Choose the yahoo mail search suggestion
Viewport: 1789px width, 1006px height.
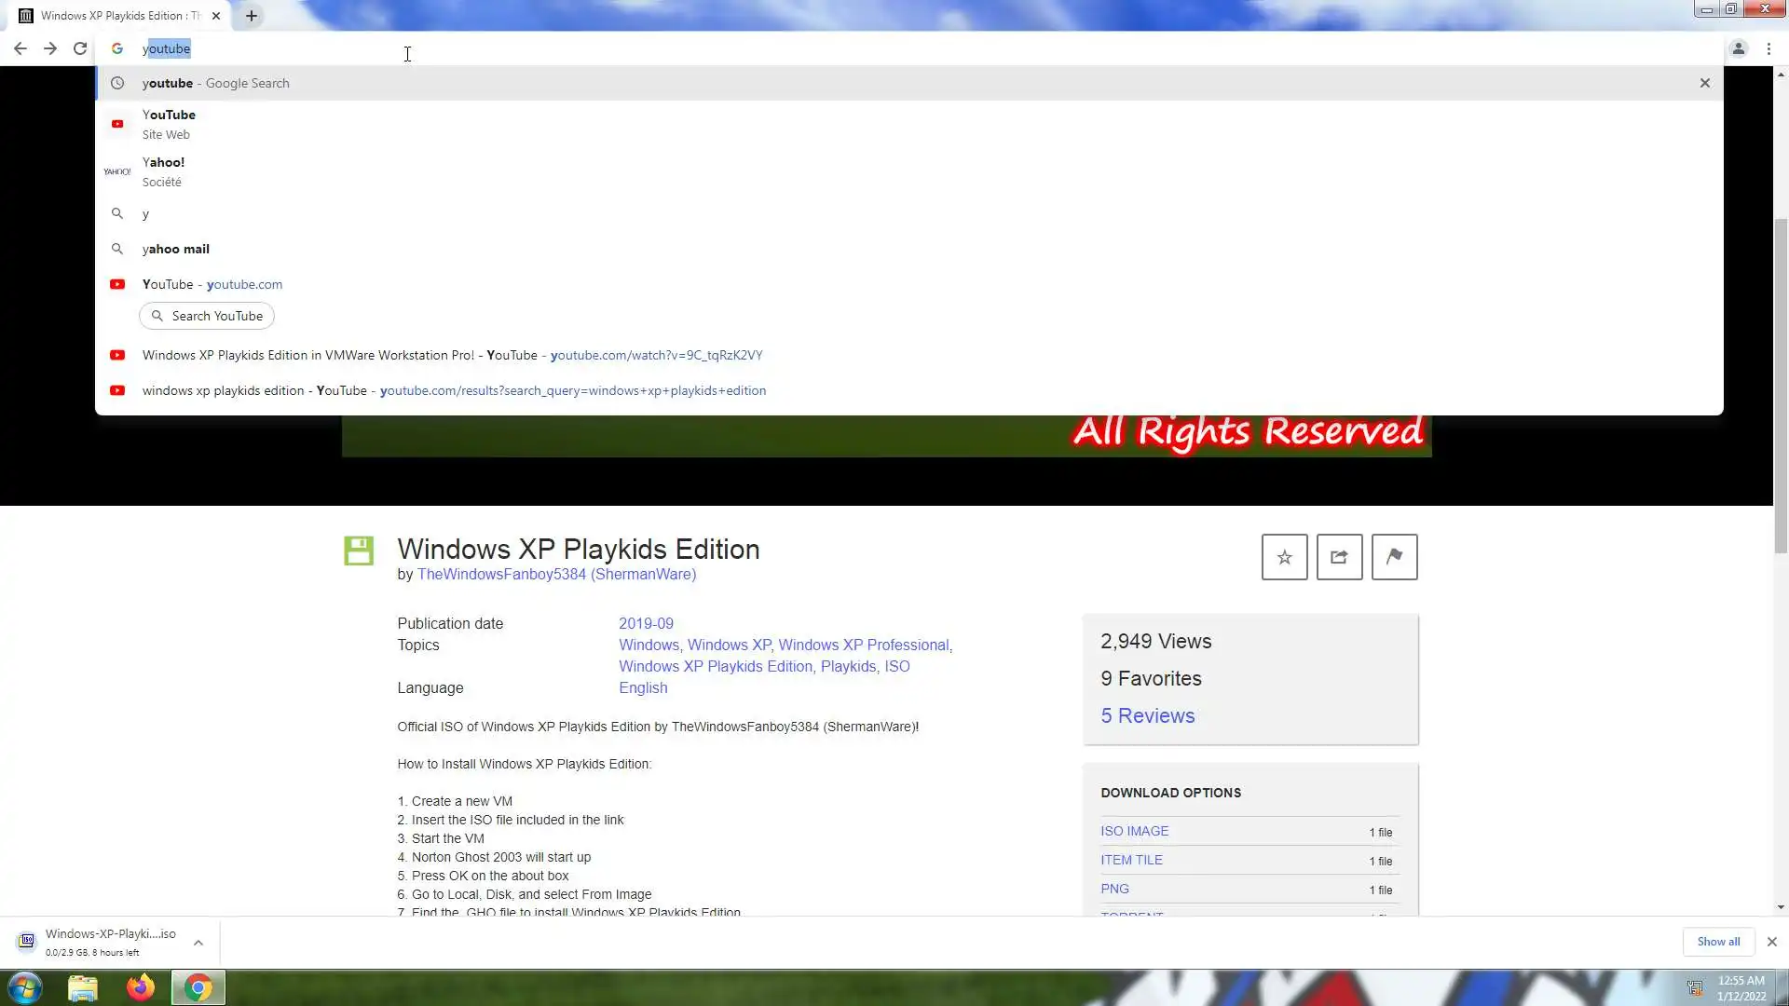[x=176, y=249]
